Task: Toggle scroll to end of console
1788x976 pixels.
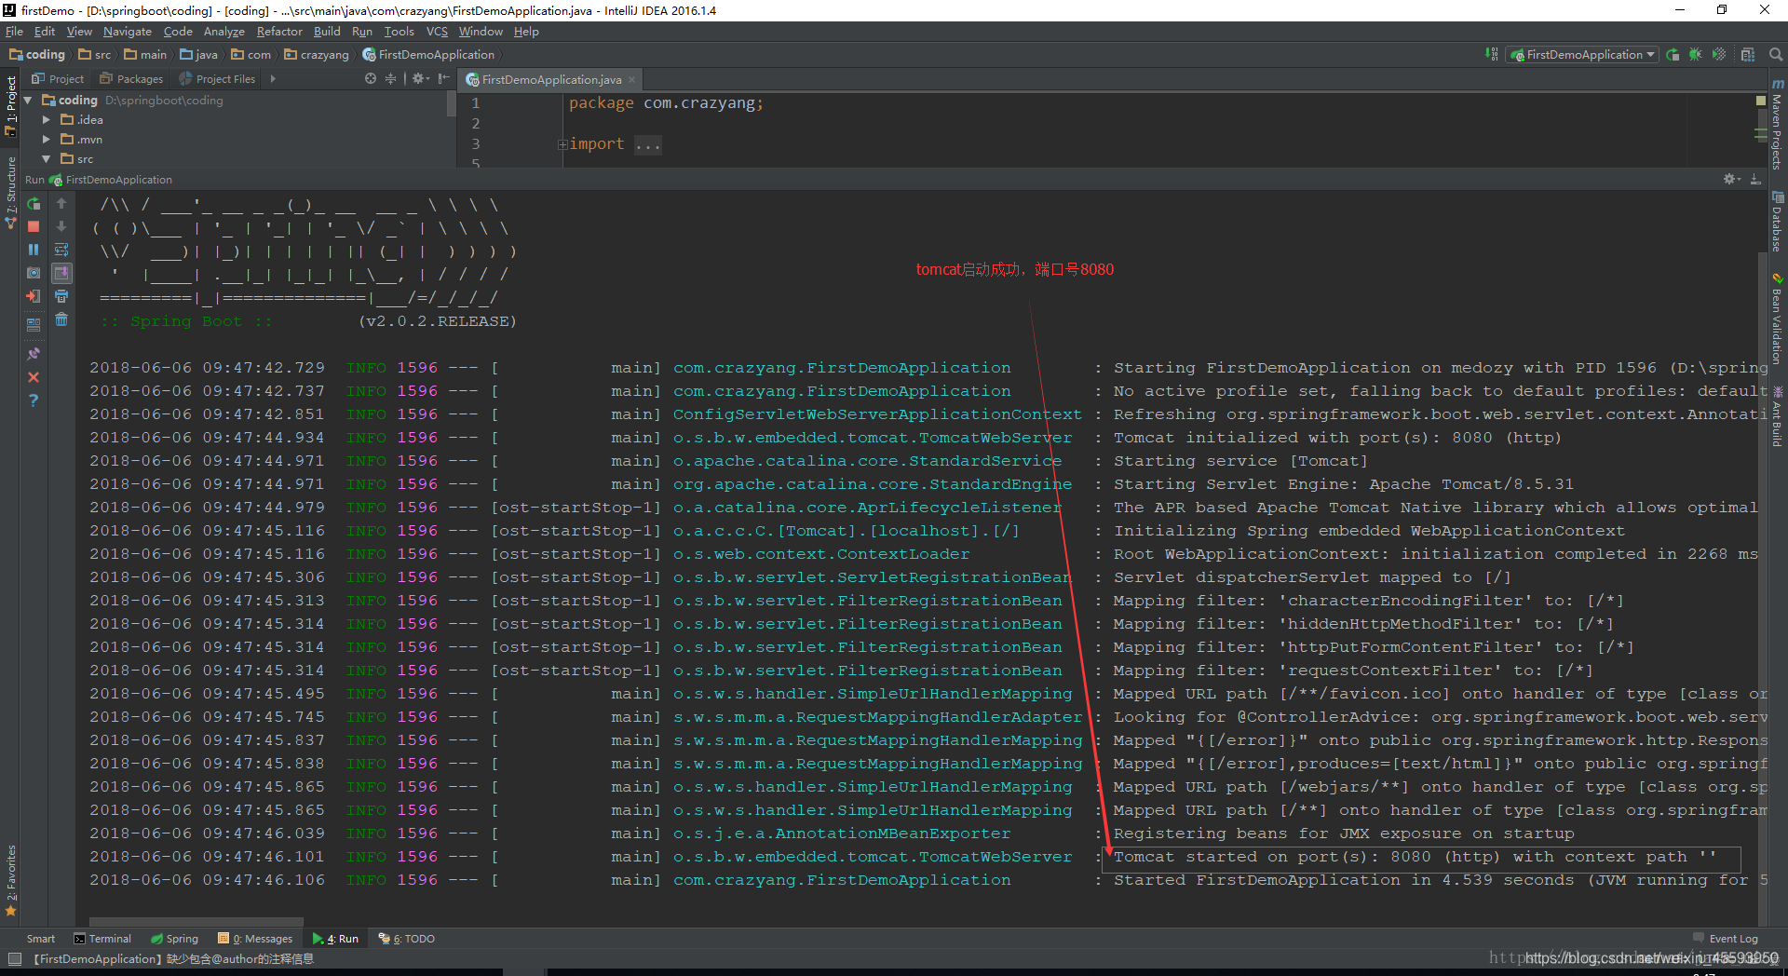Action: 61,273
